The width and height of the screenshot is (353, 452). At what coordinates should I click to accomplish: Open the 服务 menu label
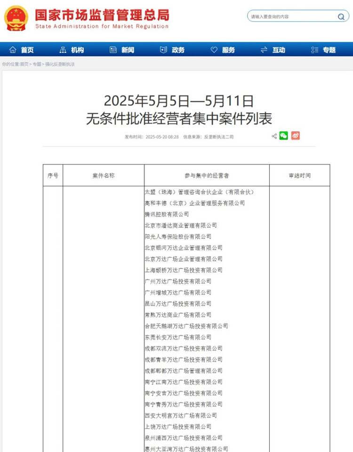[228, 50]
